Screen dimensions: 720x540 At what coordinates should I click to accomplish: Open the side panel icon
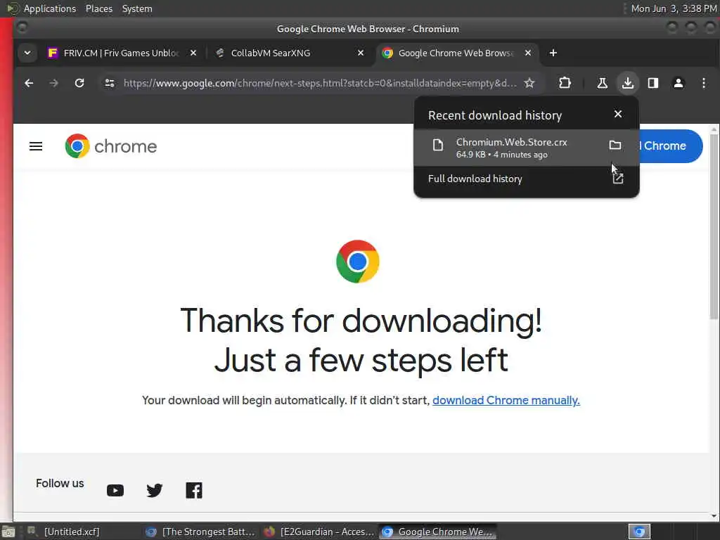[x=653, y=83]
